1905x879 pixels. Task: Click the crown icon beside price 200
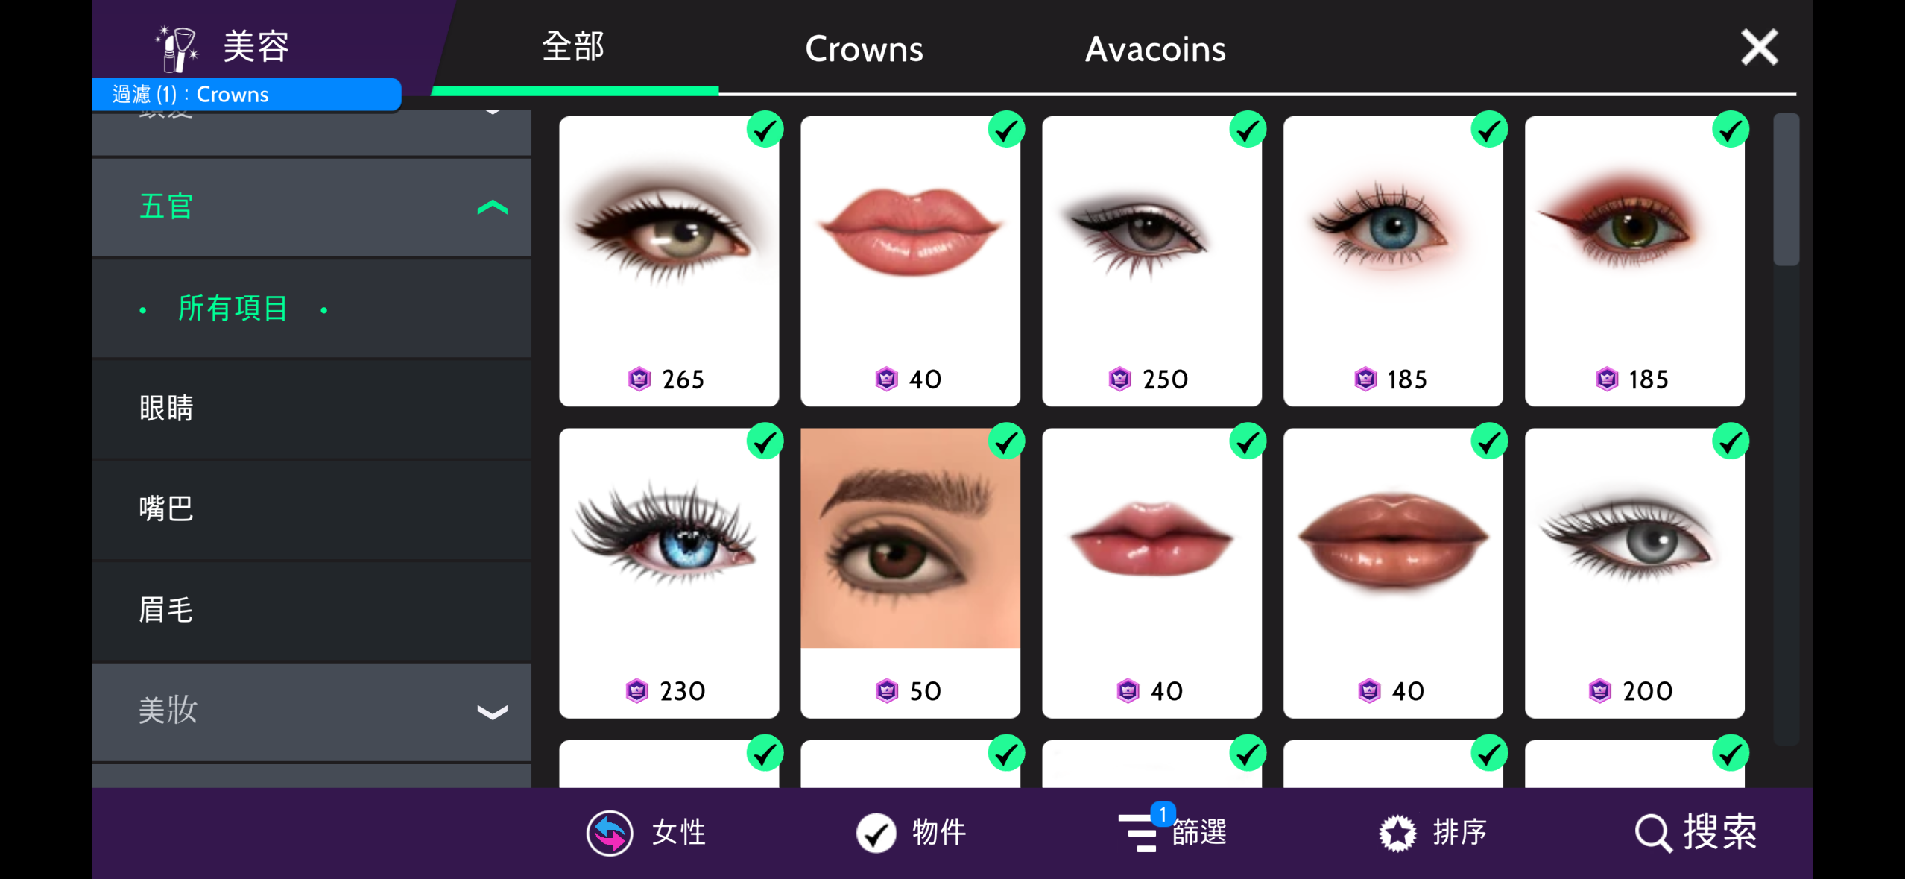tap(1599, 691)
